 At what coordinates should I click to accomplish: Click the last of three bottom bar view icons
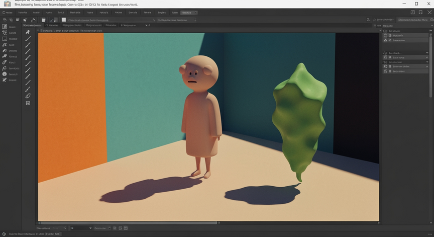(x=126, y=228)
